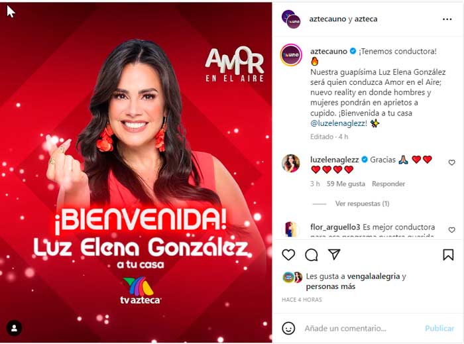Viewport: 464px width, 344px height.
Task: Share post with the paper plane icon
Action: tap(334, 254)
